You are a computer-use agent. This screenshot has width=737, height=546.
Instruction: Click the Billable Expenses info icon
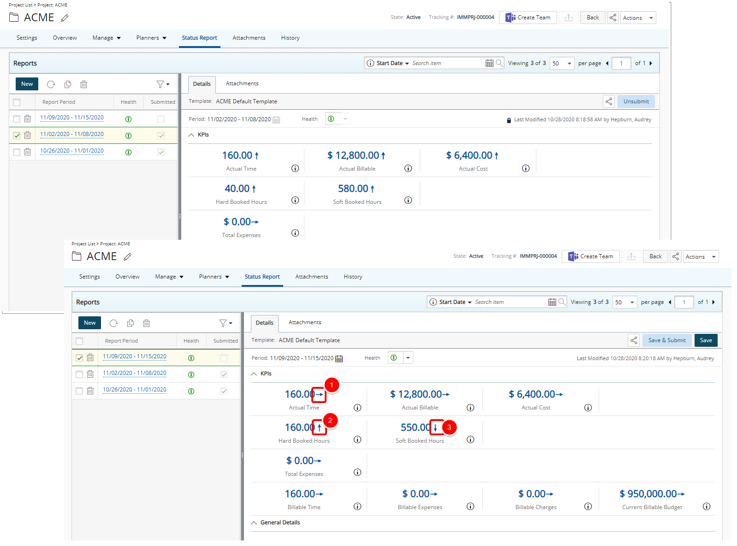tap(470, 506)
